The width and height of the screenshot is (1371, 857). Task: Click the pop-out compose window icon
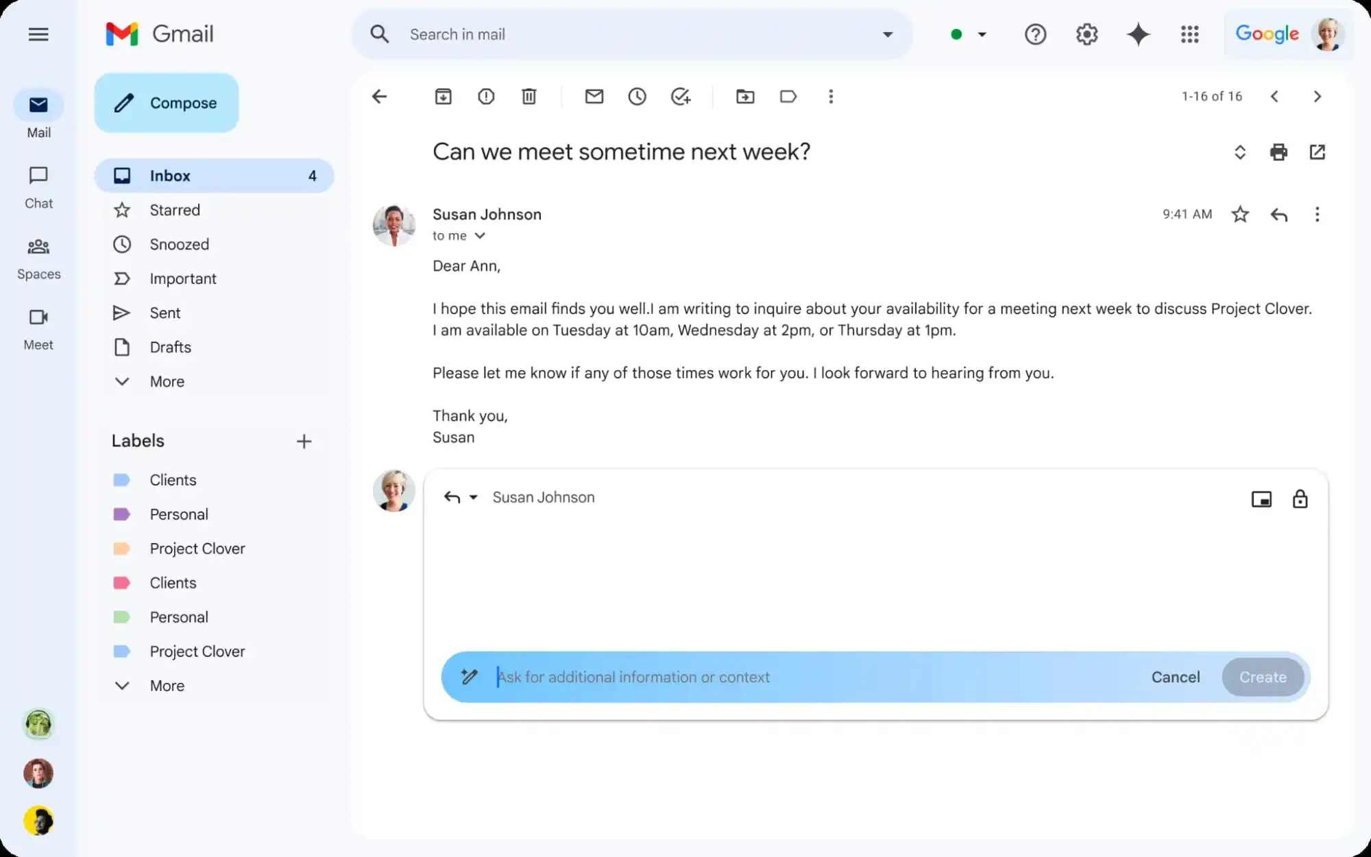click(1261, 498)
